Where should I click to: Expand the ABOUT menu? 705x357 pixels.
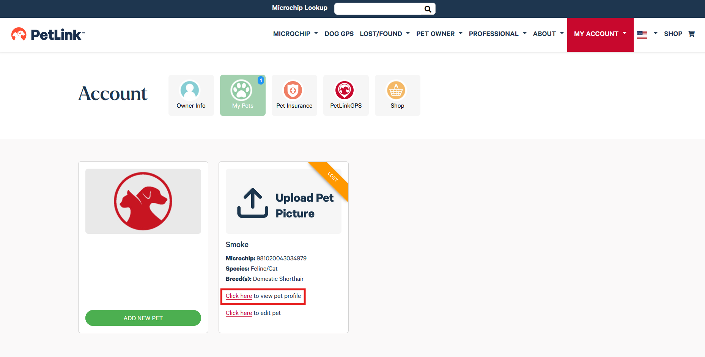click(548, 34)
